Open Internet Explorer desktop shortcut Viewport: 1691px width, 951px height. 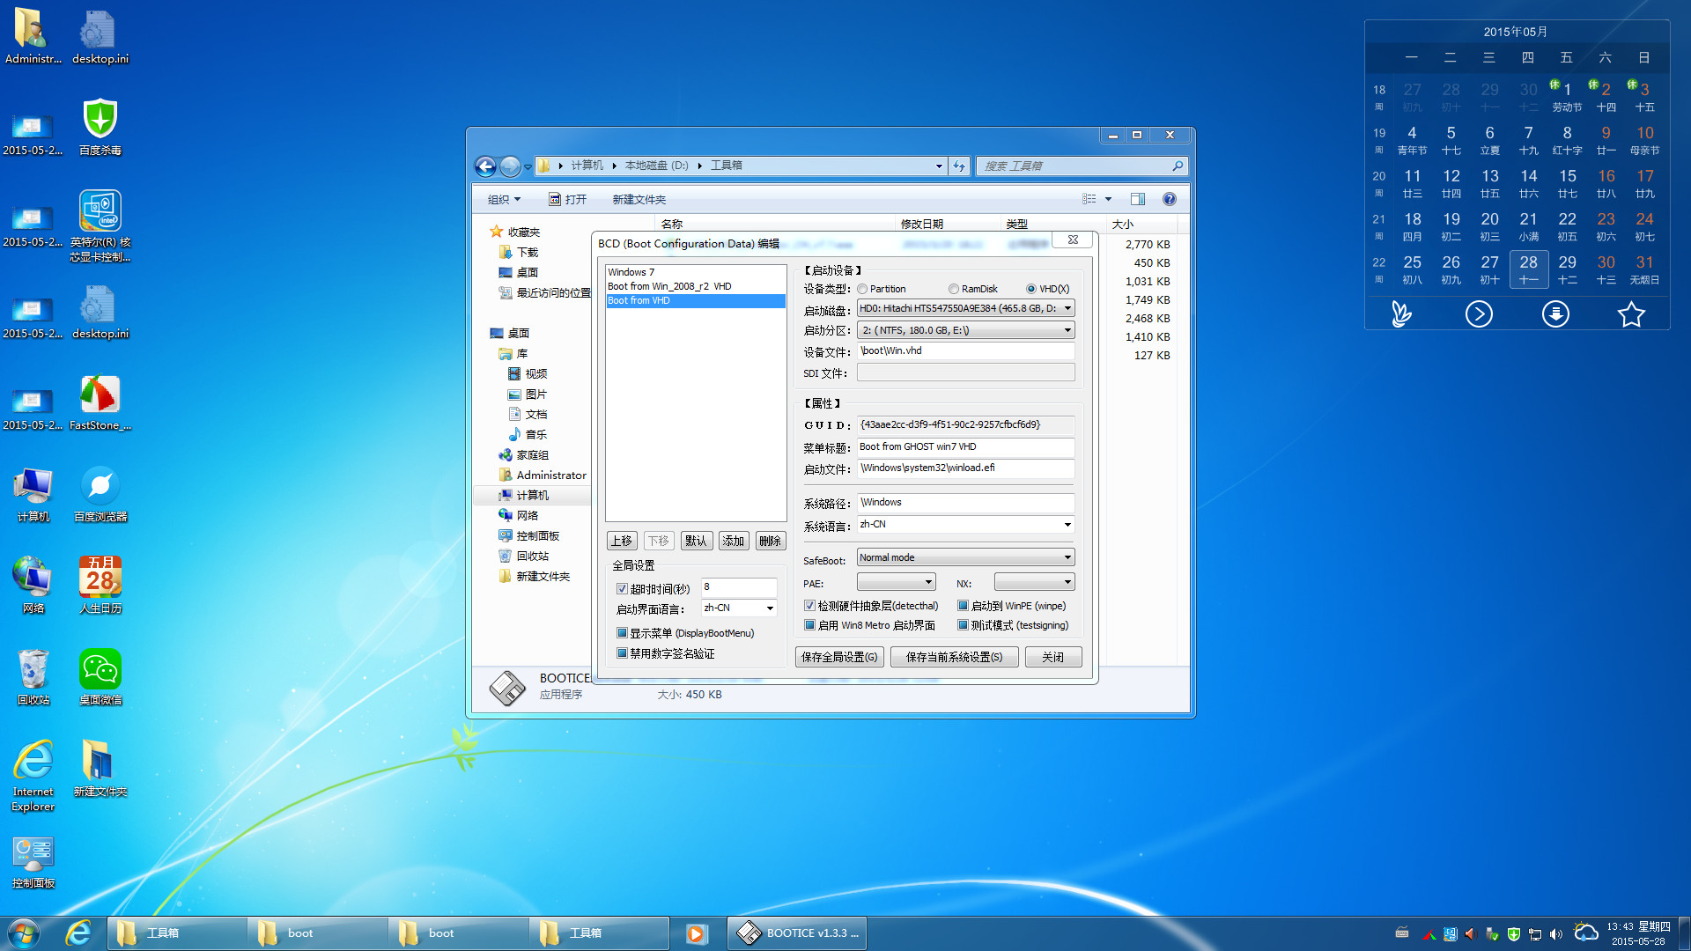tap(33, 775)
